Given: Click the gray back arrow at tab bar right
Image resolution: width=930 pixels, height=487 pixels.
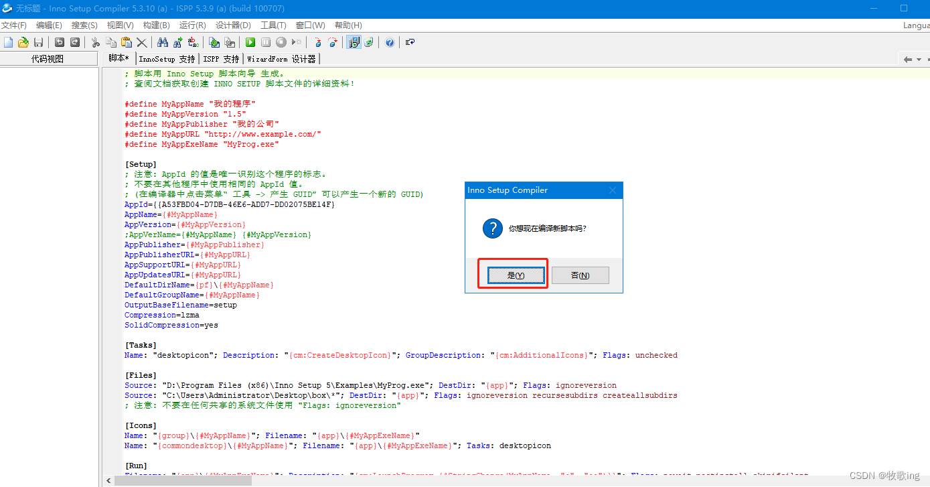Looking at the screenshot, I should click(908, 60).
